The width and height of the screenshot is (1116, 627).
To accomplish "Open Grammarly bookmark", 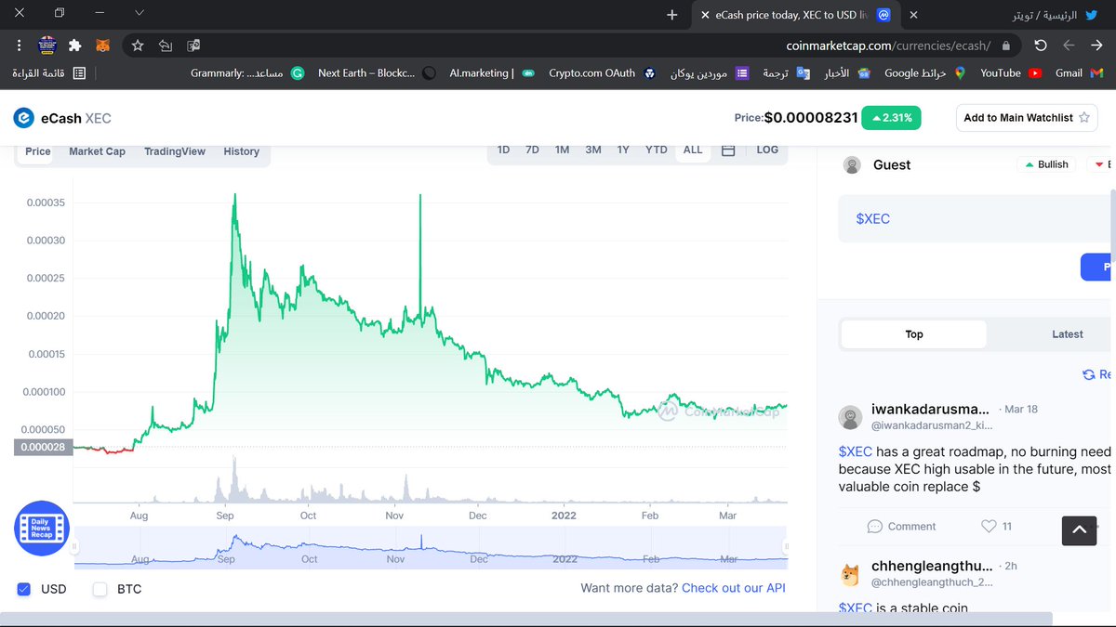I will coord(247,72).
